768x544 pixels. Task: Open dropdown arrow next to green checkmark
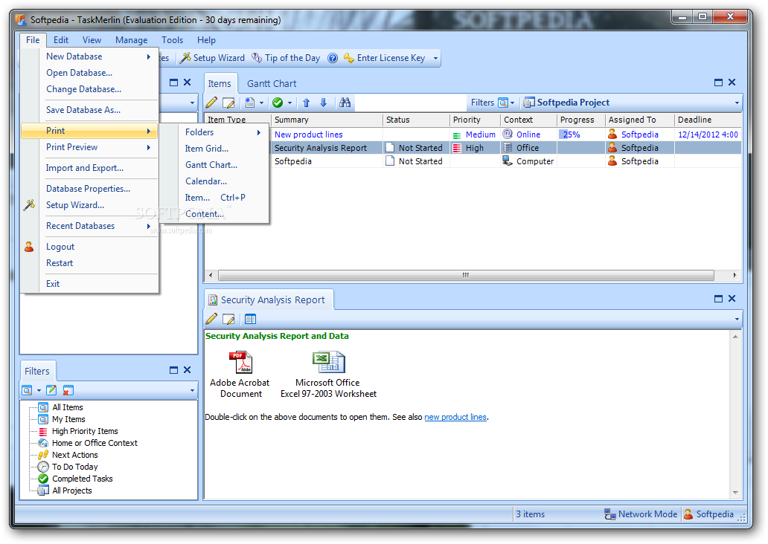tap(289, 103)
